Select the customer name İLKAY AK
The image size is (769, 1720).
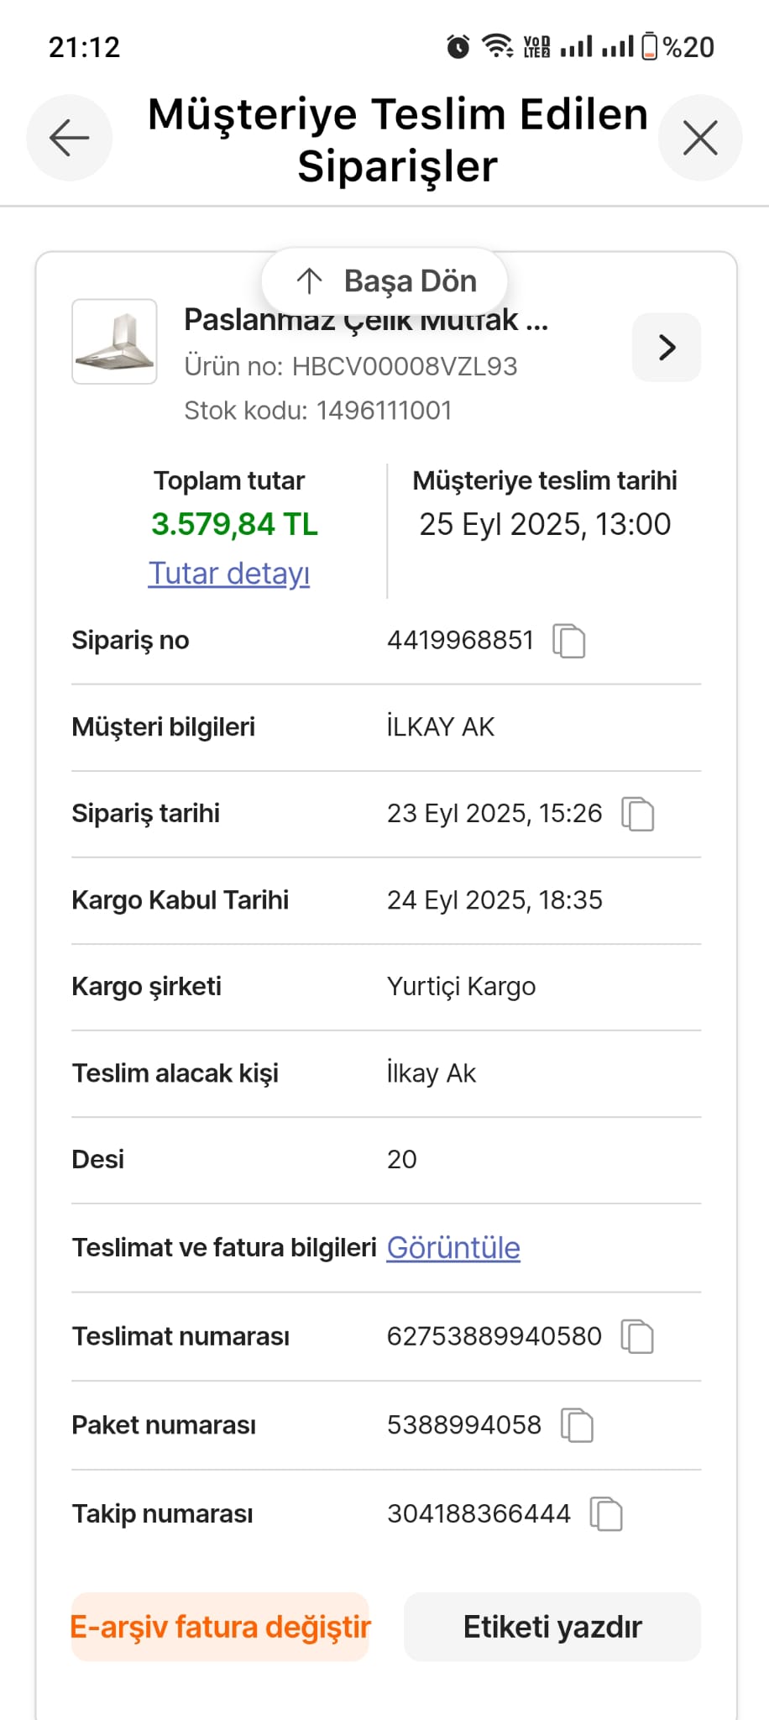441,726
